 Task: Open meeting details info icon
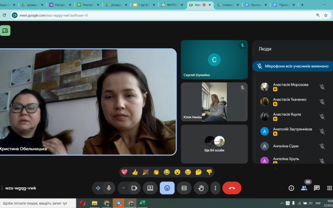(x=291, y=188)
